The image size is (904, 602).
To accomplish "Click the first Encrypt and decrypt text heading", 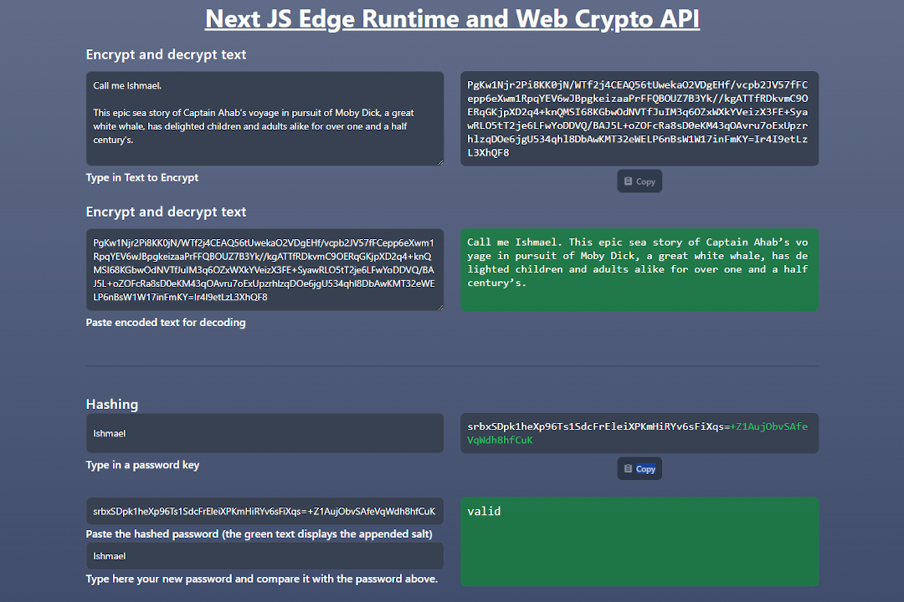I will coord(166,54).
